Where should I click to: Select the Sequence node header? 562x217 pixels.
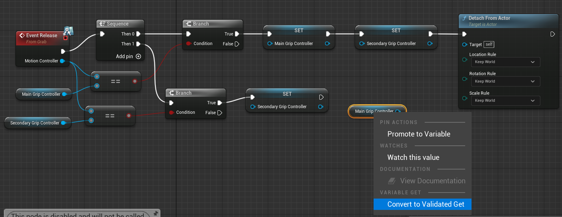tap(120, 24)
